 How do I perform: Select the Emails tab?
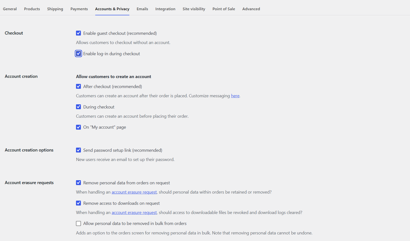(142, 9)
